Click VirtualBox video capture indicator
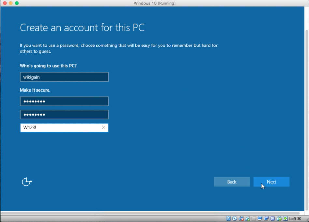Screen dimensions: 309x222 (266, 218)
